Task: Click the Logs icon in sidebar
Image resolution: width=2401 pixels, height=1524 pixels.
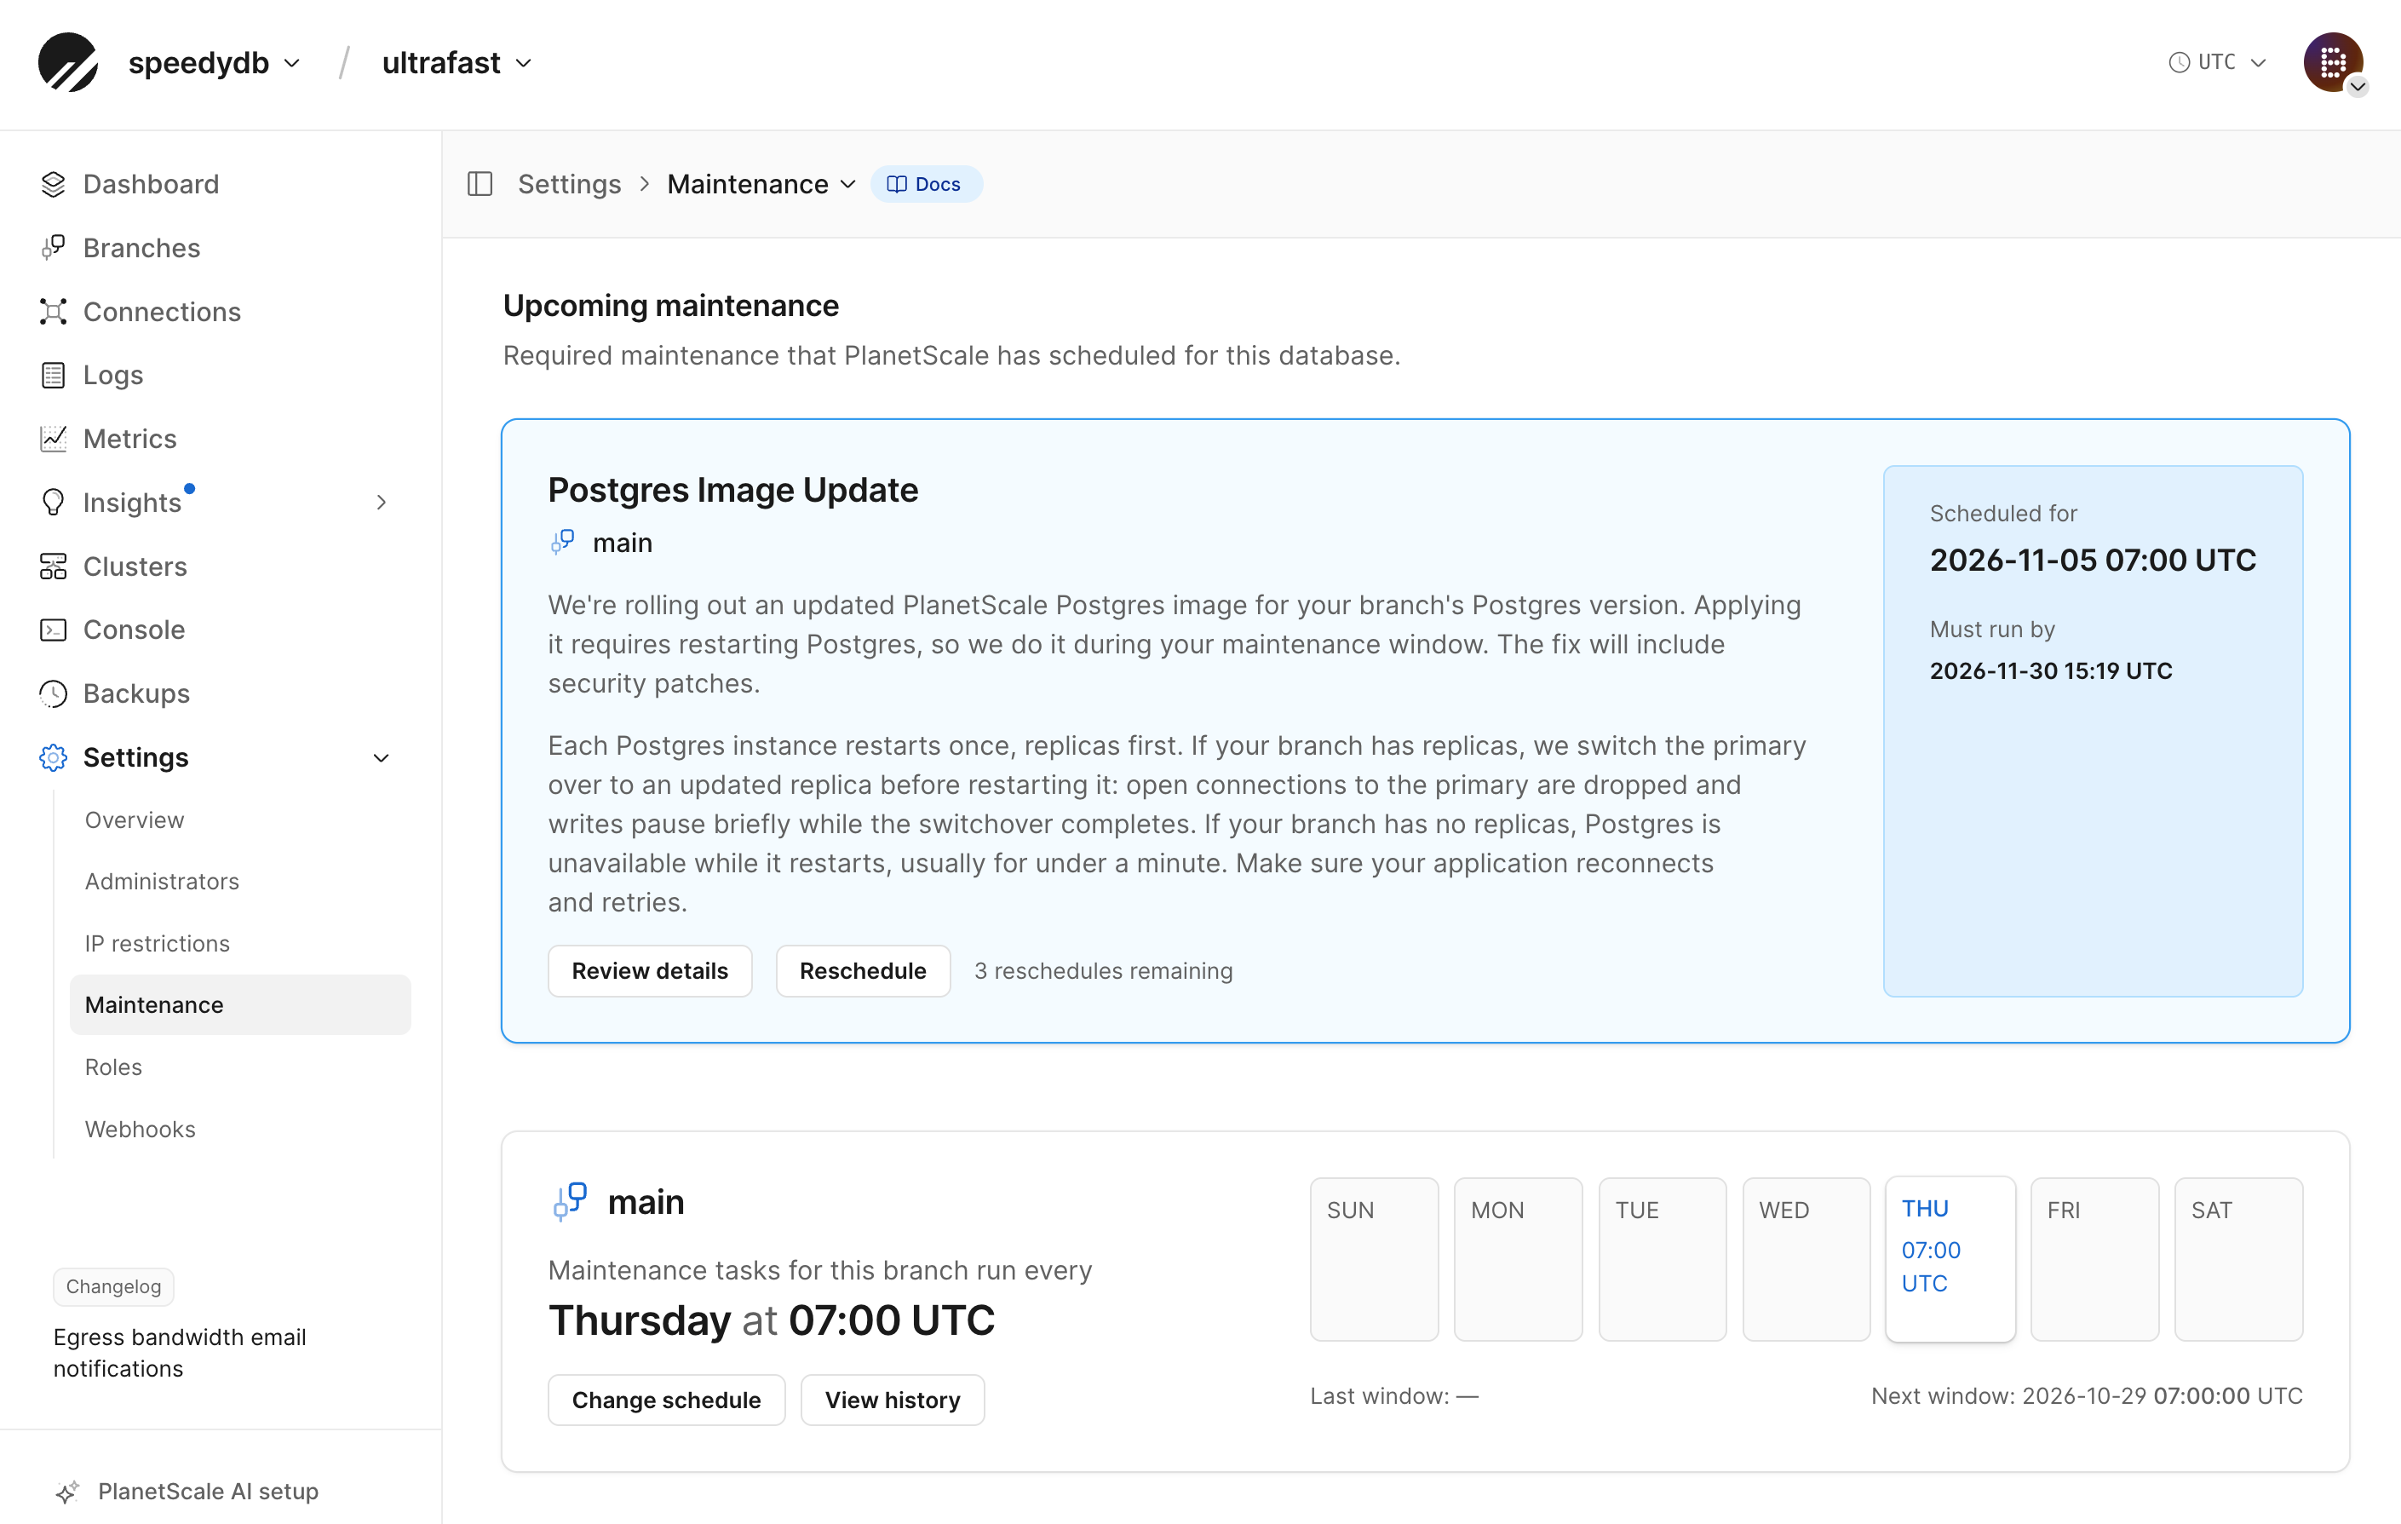Action: (x=53, y=375)
